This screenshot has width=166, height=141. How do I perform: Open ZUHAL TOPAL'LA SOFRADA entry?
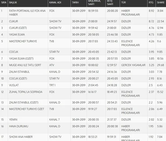[x=26, y=92]
